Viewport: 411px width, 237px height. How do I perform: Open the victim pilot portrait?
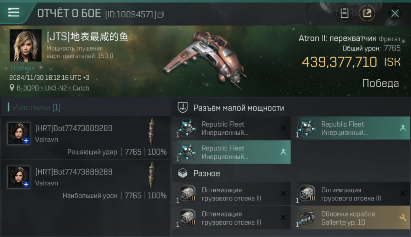click(26, 46)
